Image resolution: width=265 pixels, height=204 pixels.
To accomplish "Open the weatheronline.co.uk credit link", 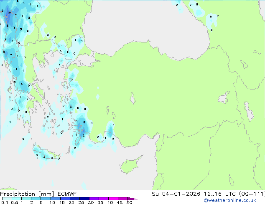I will tap(230, 200).
